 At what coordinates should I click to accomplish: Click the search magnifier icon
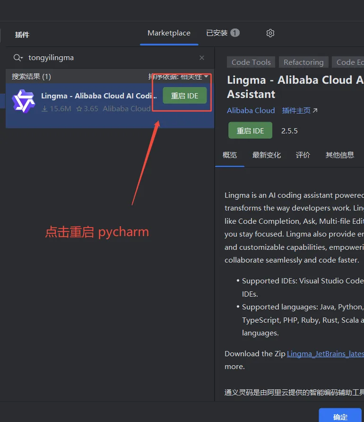(18, 58)
